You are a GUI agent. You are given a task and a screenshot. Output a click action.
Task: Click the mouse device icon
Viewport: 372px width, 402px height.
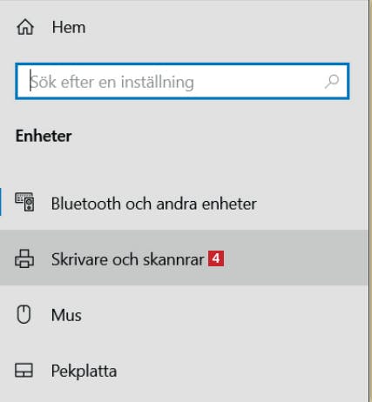click(24, 314)
